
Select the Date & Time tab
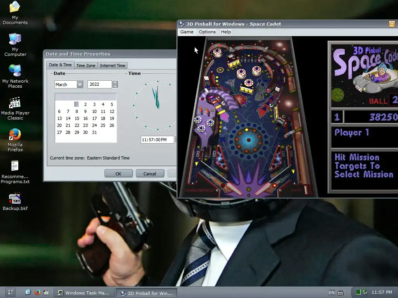point(60,65)
